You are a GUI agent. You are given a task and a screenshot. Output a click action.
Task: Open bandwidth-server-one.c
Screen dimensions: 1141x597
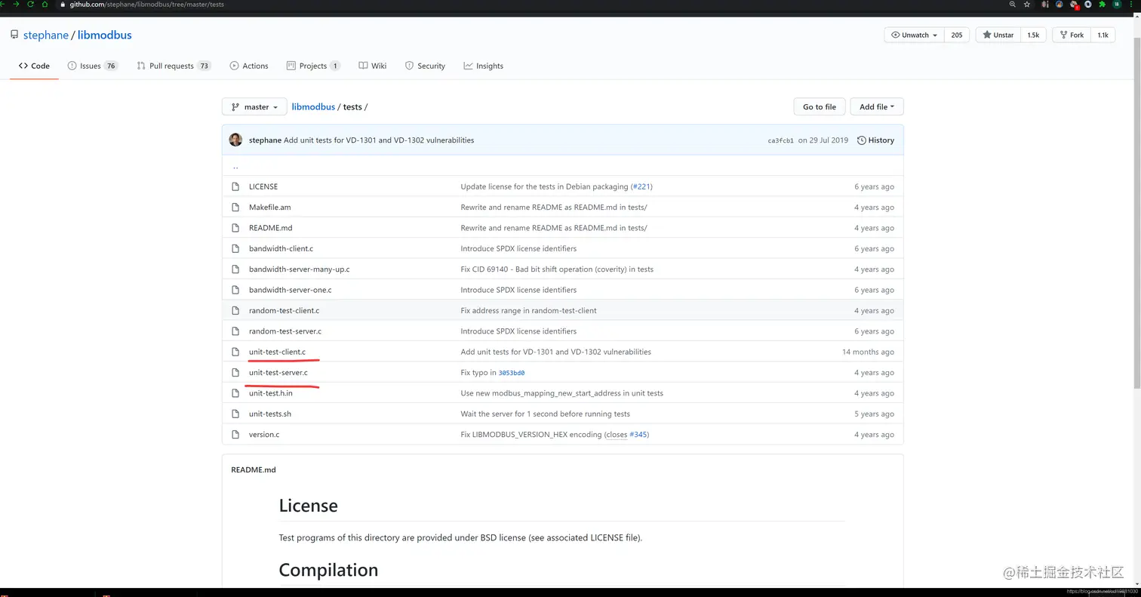pyautogui.click(x=291, y=290)
